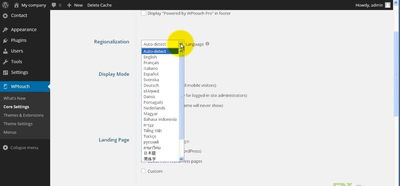Click the language list scroll-down arrow

pos(181,159)
